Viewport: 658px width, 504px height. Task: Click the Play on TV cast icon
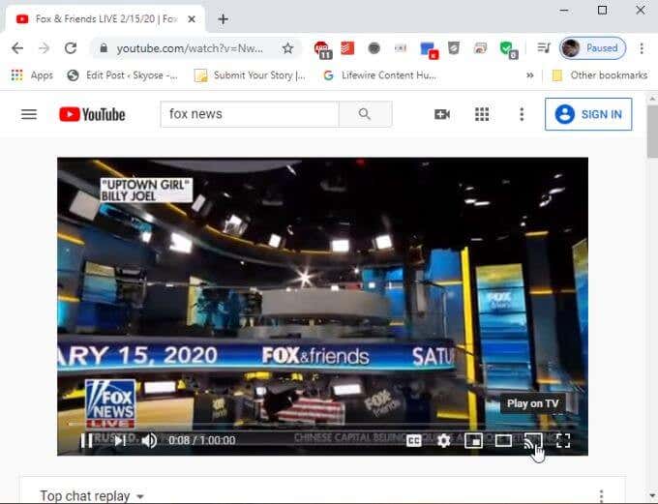tap(533, 440)
